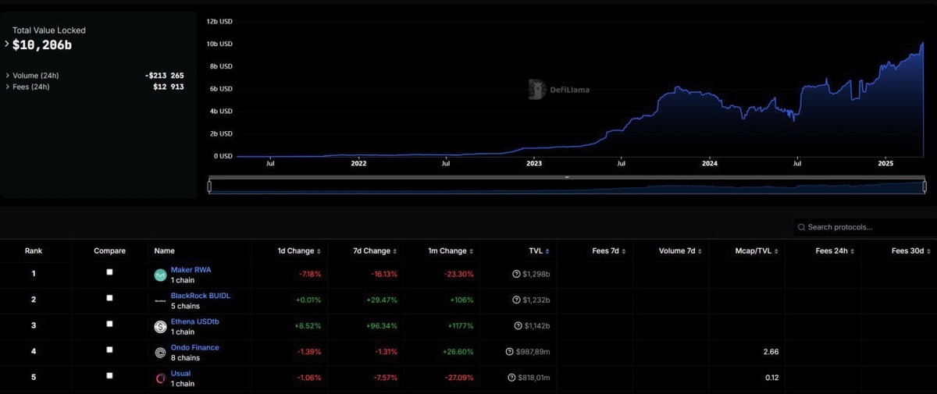The height and width of the screenshot is (394, 937).
Task: Click the Ethena USDtb protocol logo
Action: pos(159,326)
